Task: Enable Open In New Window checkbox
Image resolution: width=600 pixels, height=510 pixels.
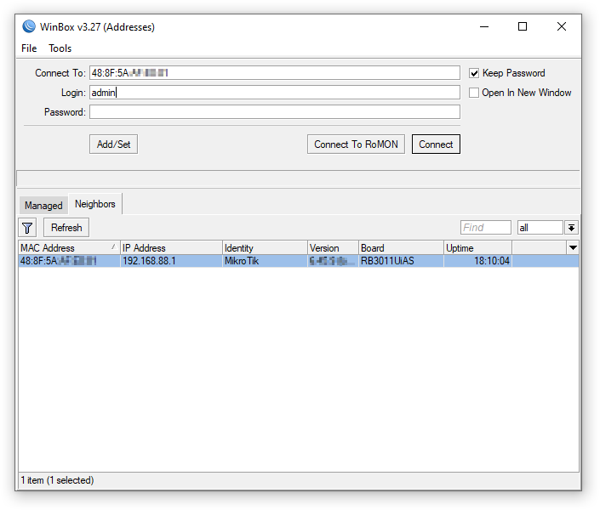Action: coord(474,93)
